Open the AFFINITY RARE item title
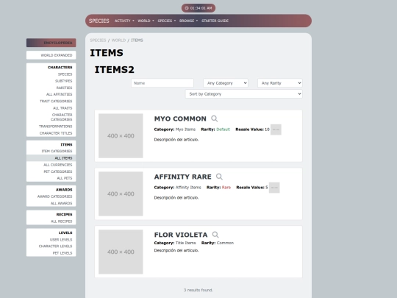397x298 pixels. 182,177
